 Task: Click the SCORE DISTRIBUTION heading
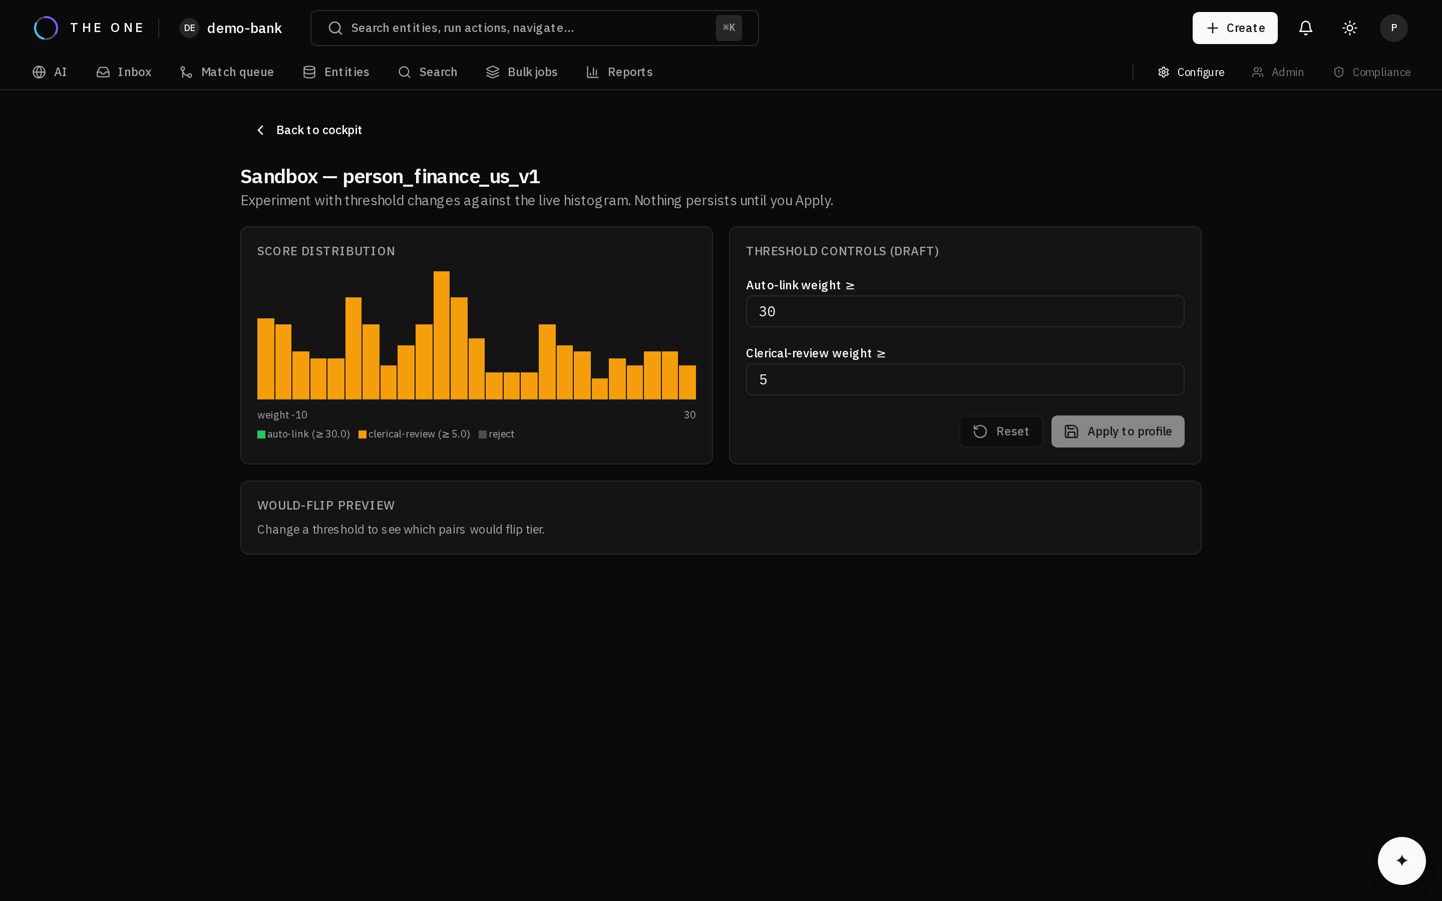click(326, 251)
